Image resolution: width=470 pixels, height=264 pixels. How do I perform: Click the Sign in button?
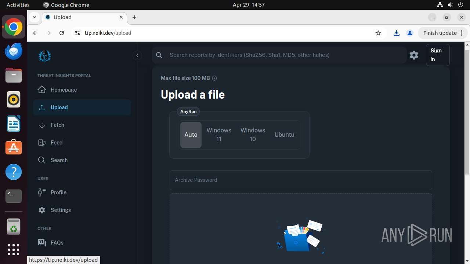(x=438, y=55)
